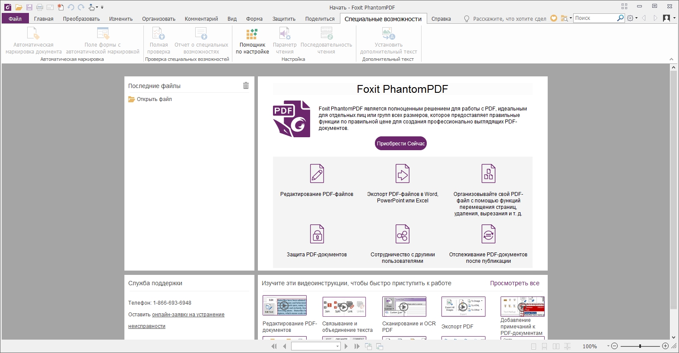Select the hand touch mode icon
This screenshot has width=679, height=353.
92,7
